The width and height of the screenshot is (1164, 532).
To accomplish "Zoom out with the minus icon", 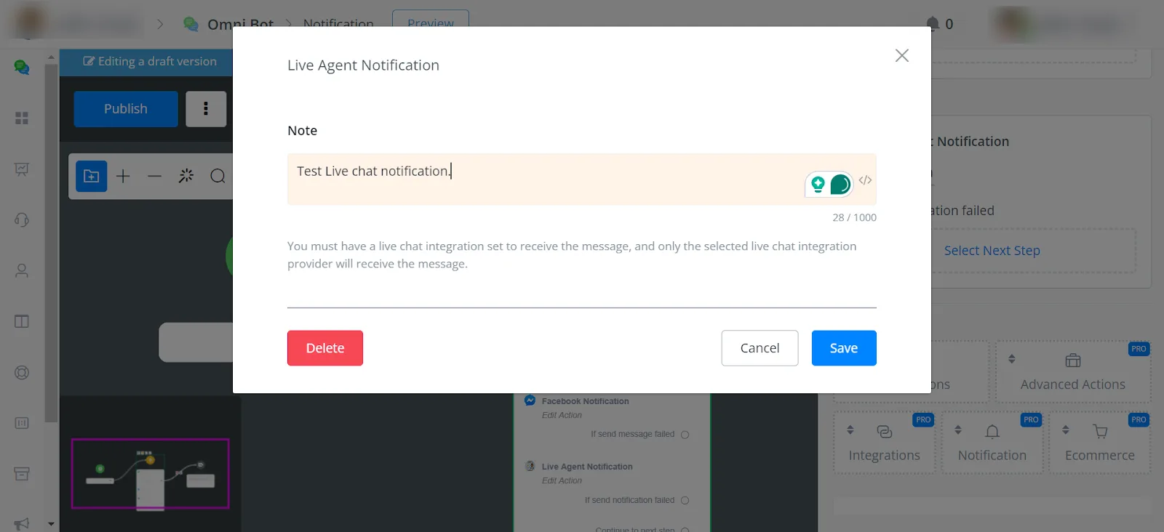I will click(154, 176).
